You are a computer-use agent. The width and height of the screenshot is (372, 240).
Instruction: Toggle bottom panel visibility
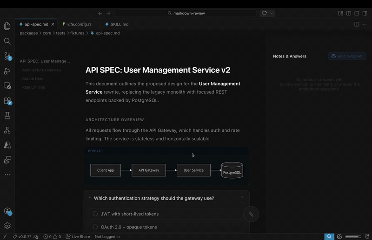[x=357, y=13]
